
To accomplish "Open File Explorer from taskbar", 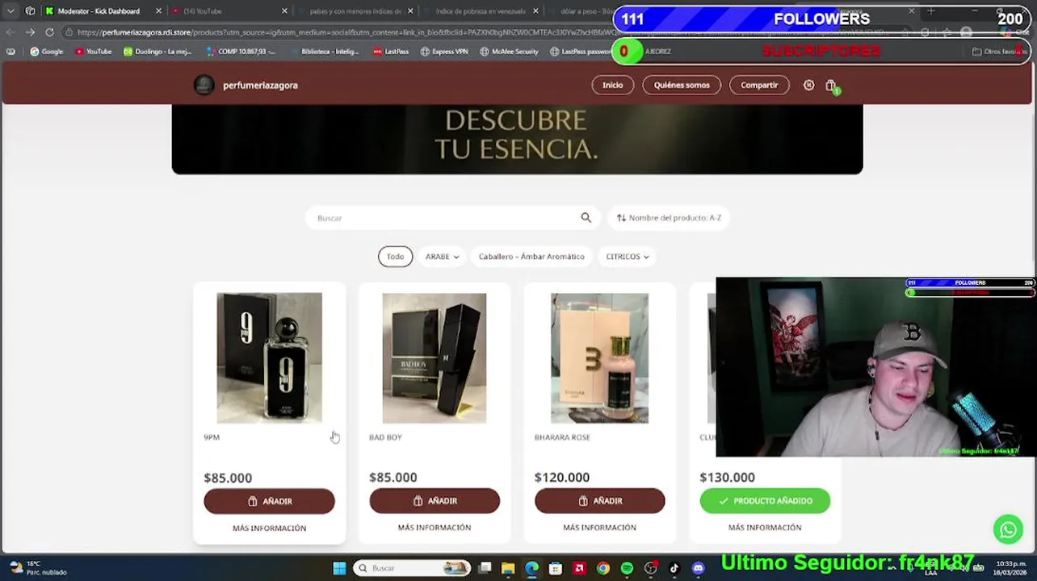I will [x=508, y=568].
